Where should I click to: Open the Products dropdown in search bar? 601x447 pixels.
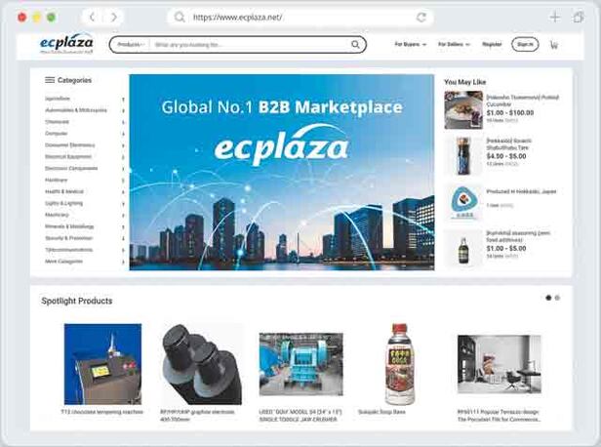coord(131,45)
